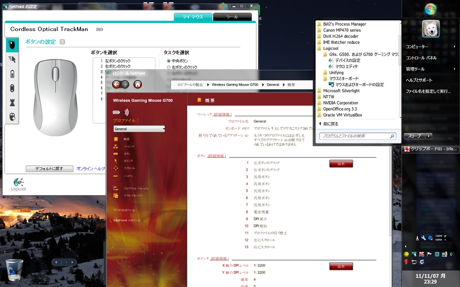Open the chess rook game settings icon
Viewport: 460px width, 287px height.
click(x=12, y=103)
